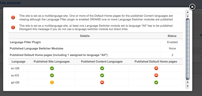Screen dimensions: 202x96
Task: Click red icon for eu-ES Default Home pages
Action: pyautogui.click(x=156, y=75)
